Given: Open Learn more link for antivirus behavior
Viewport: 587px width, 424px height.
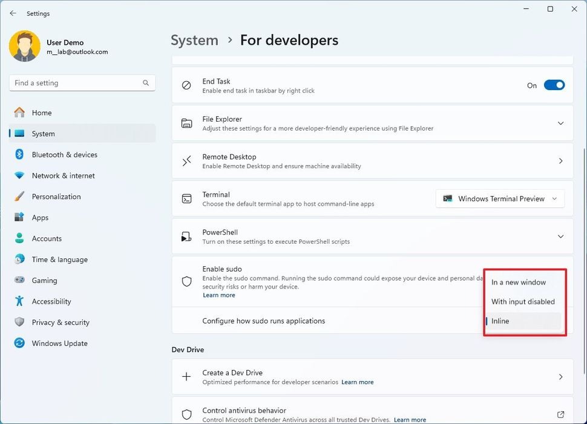Looking at the screenshot, I should [x=410, y=420].
